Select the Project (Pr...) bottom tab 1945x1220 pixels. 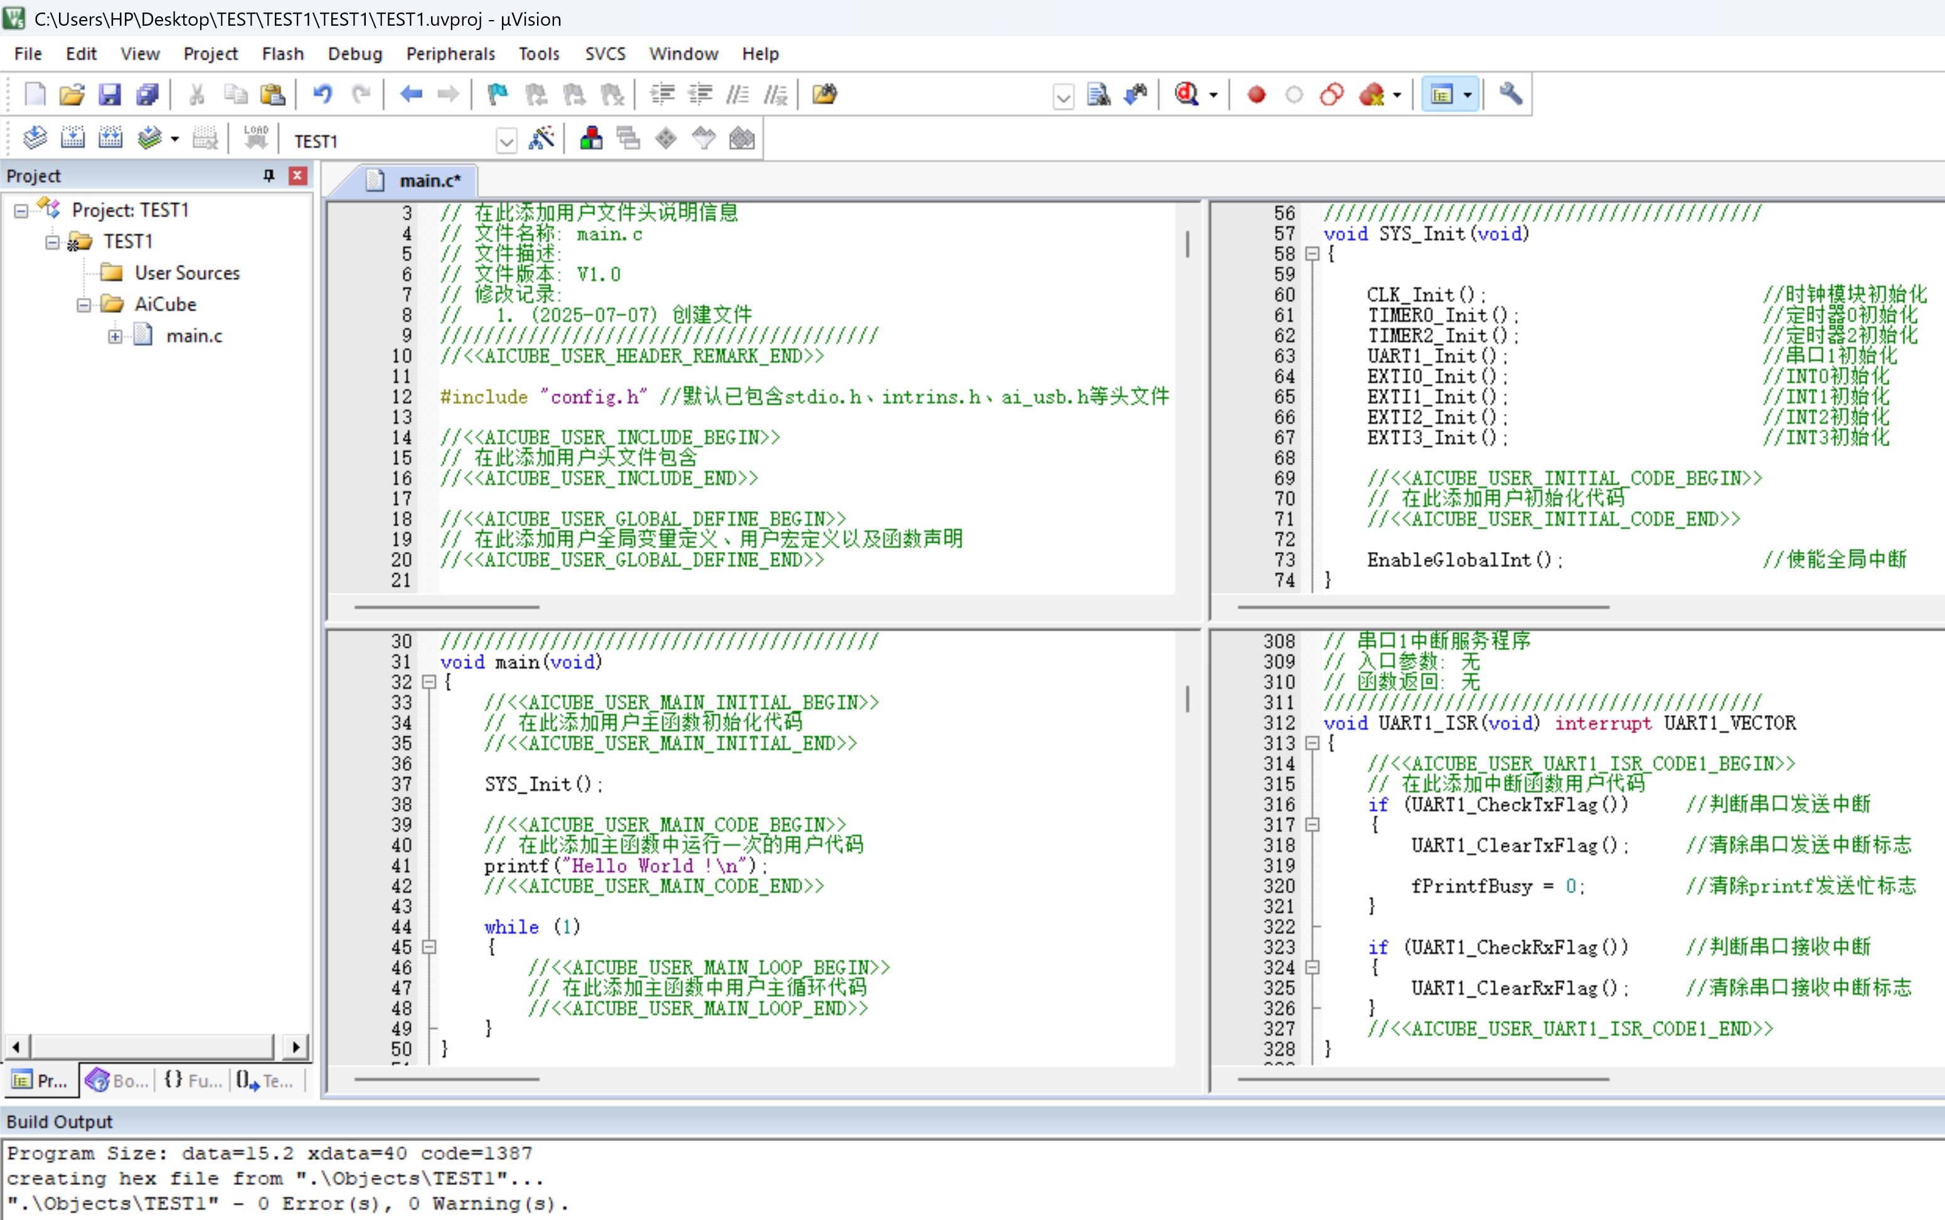(40, 1080)
